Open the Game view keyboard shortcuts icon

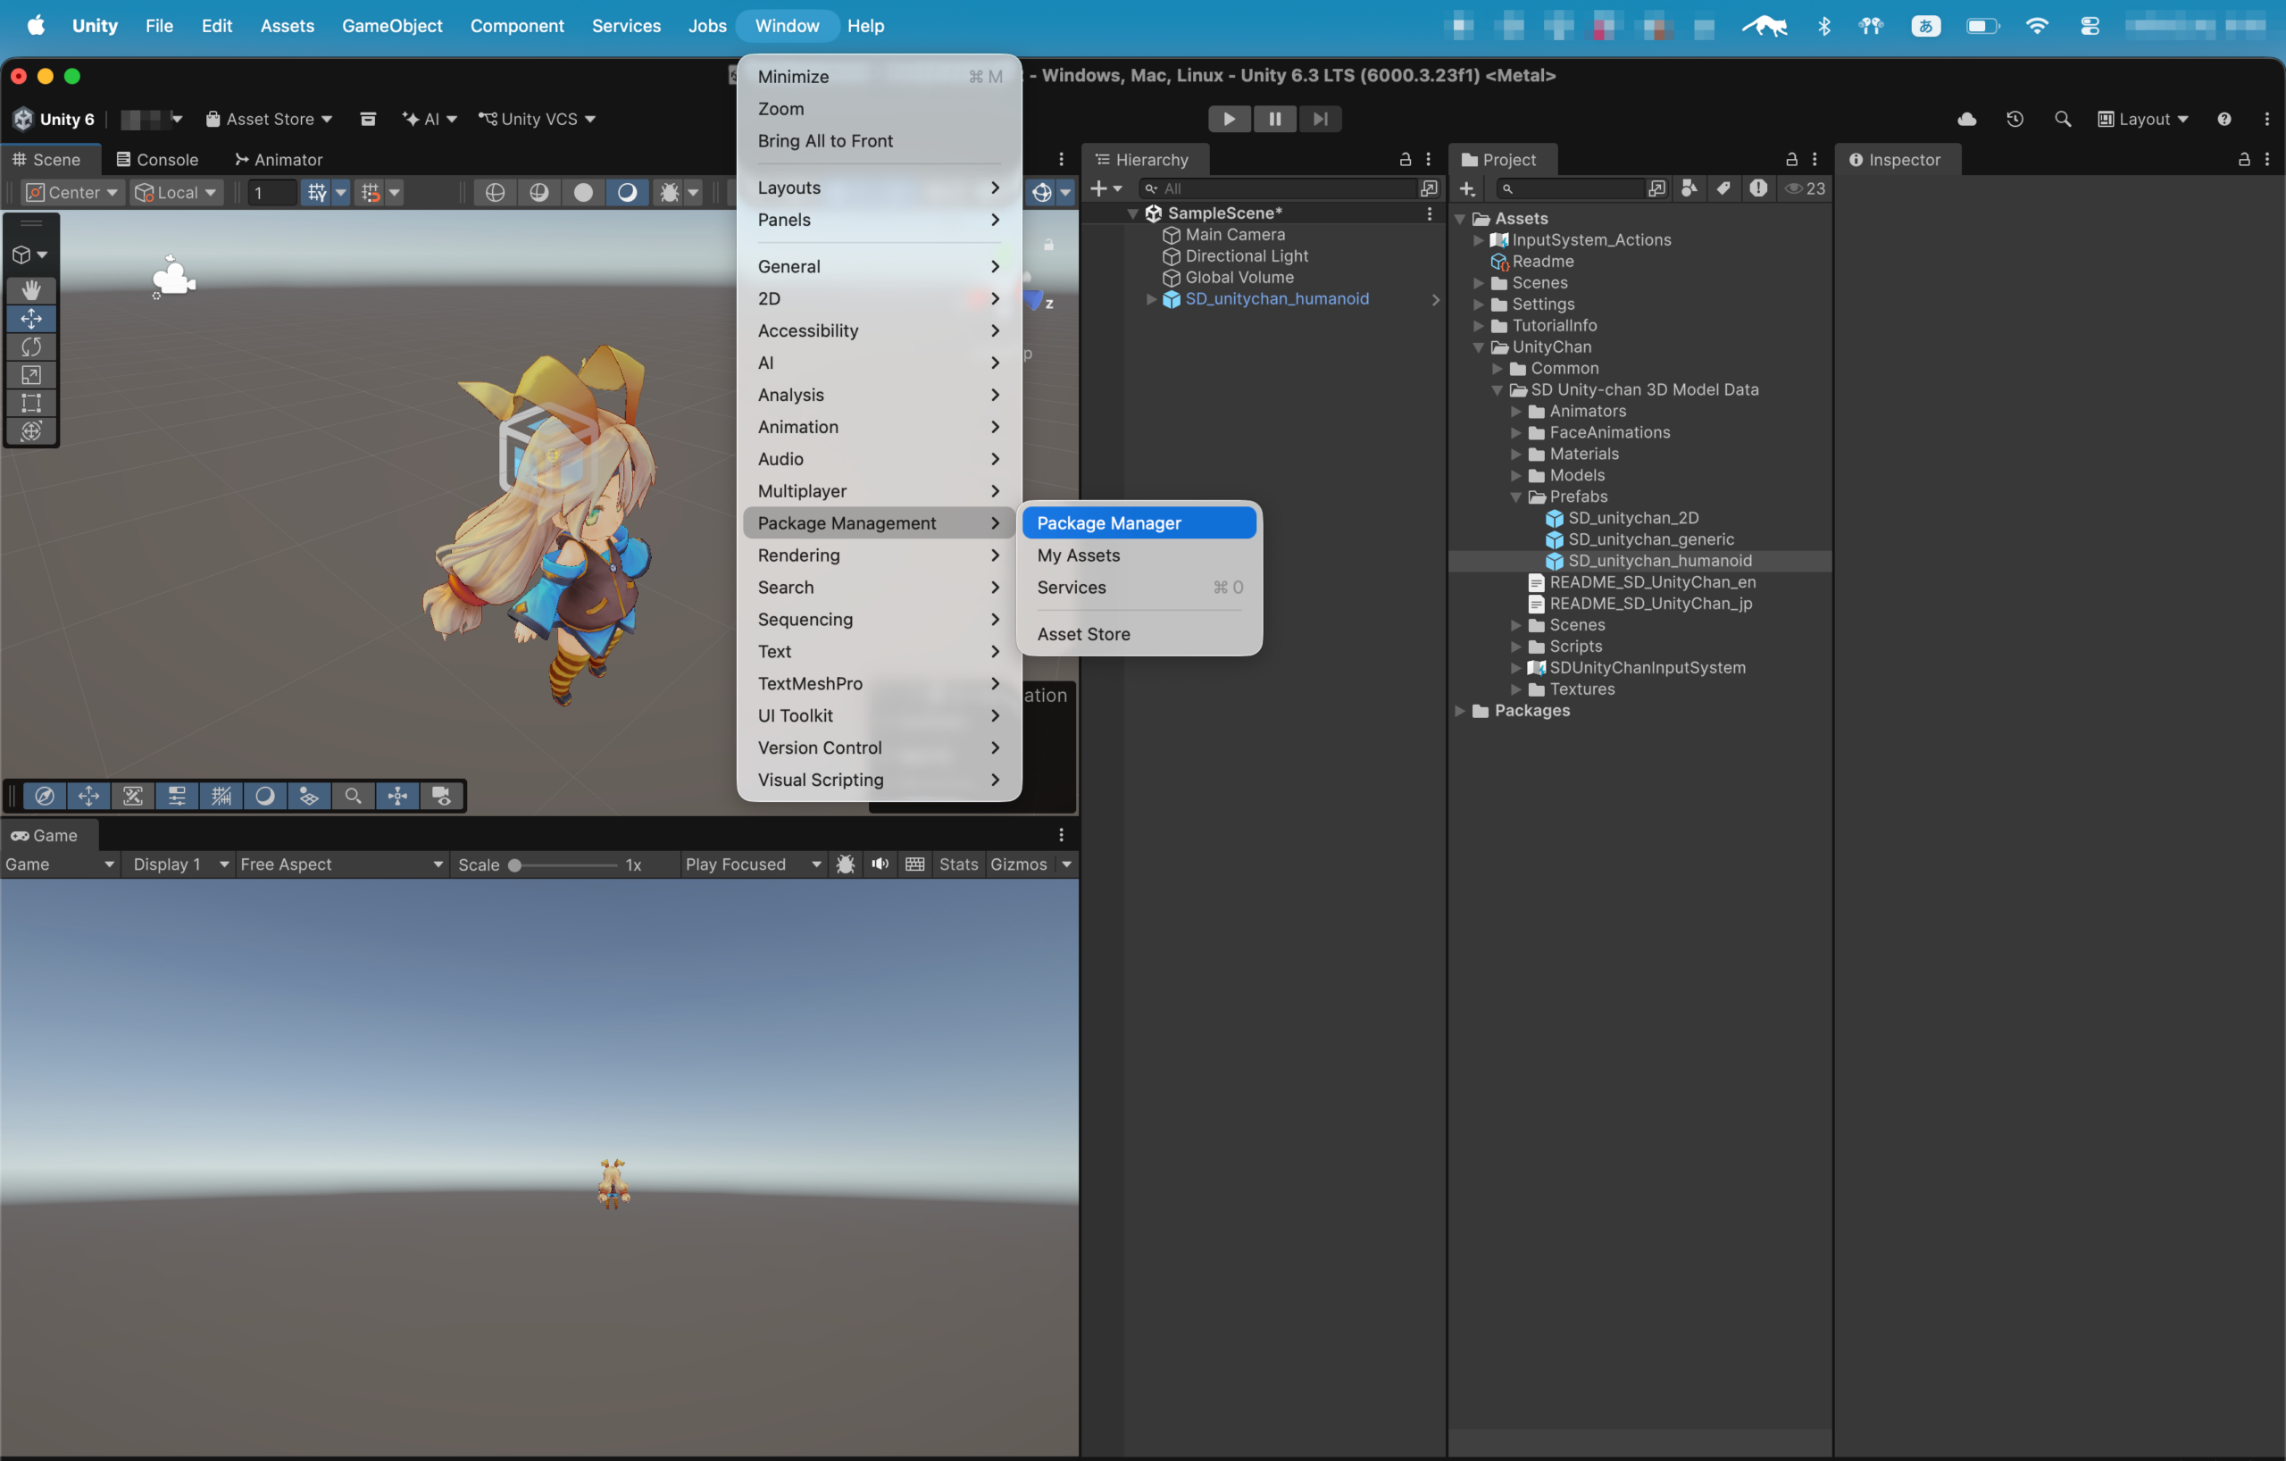(914, 864)
